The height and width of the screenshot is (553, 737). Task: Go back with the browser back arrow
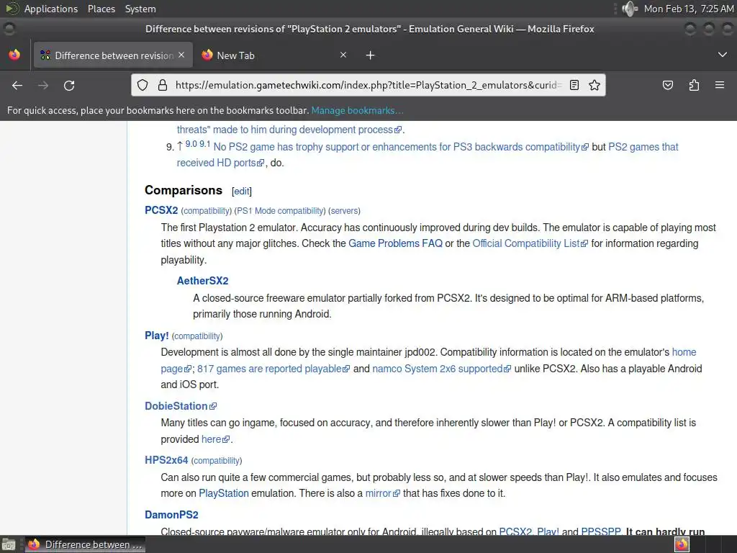coord(17,85)
